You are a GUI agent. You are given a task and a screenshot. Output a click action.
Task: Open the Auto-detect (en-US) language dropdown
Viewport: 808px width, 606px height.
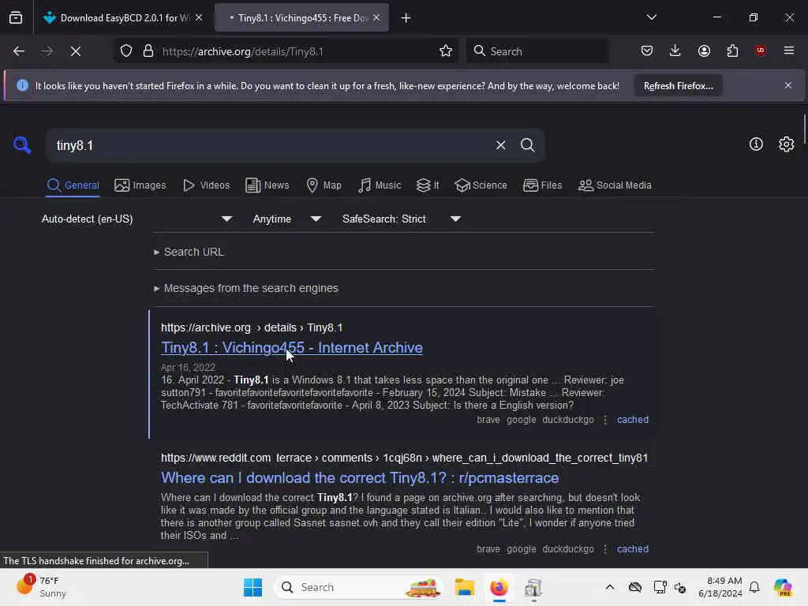click(137, 219)
